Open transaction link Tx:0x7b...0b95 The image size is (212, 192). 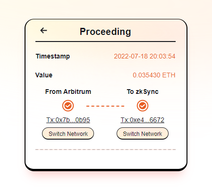[x=68, y=120]
